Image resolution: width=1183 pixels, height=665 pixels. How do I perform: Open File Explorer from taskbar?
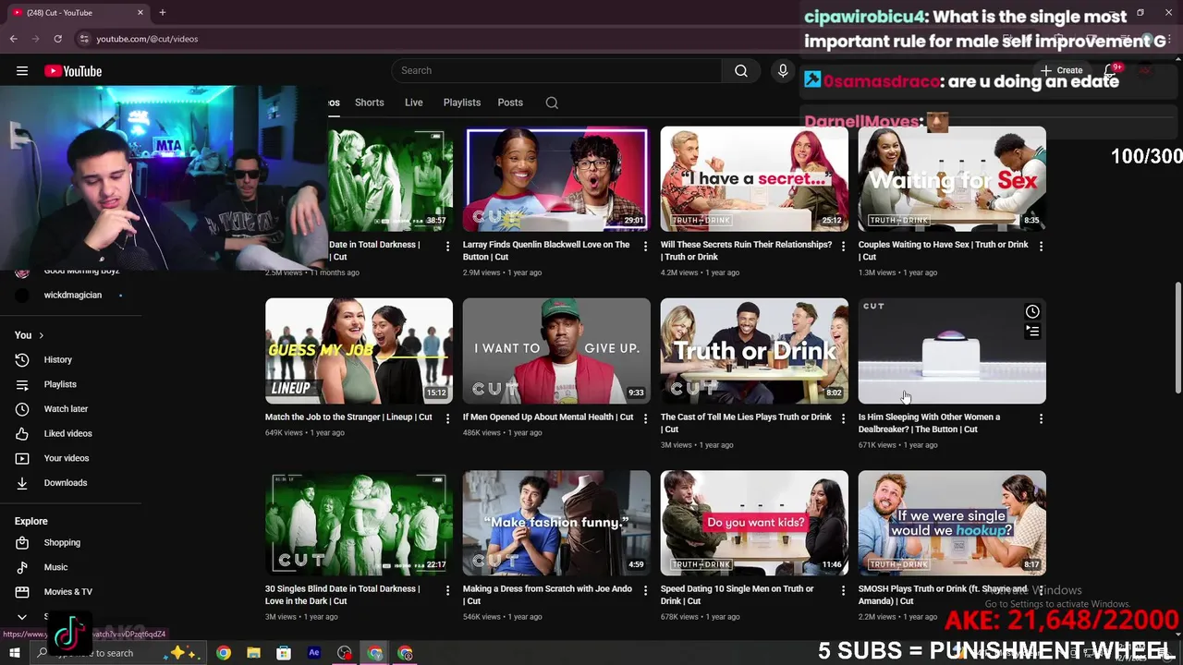point(253,653)
